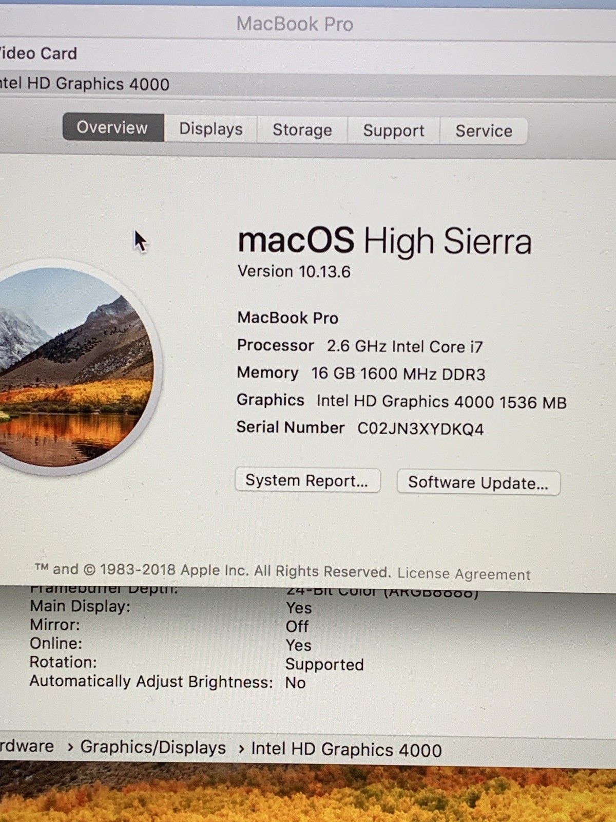Open the License Agreement link
Viewport: 616px width, 822px height.
click(x=464, y=574)
